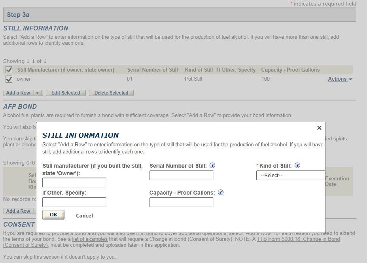Click the Serial Number of Still input
Screen dimensions: 367x263
click(181, 175)
